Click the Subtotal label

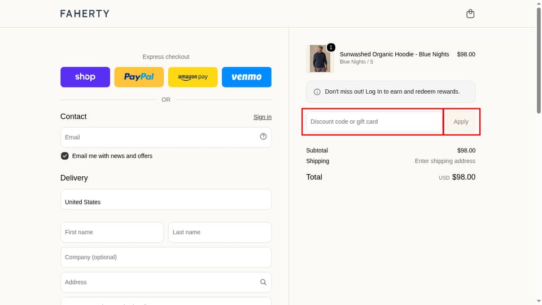pyautogui.click(x=317, y=150)
